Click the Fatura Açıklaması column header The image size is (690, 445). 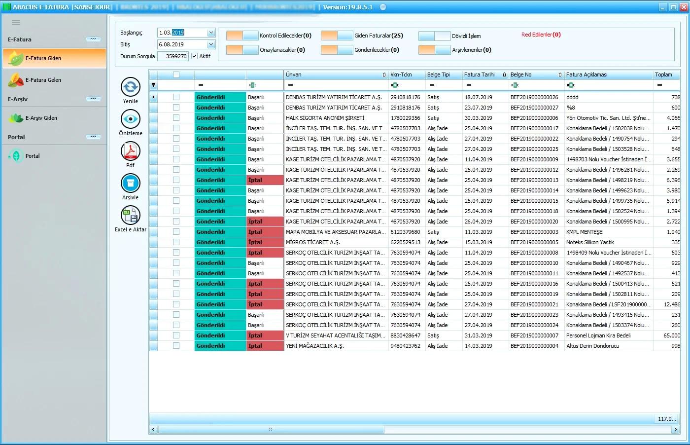pos(609,74)
